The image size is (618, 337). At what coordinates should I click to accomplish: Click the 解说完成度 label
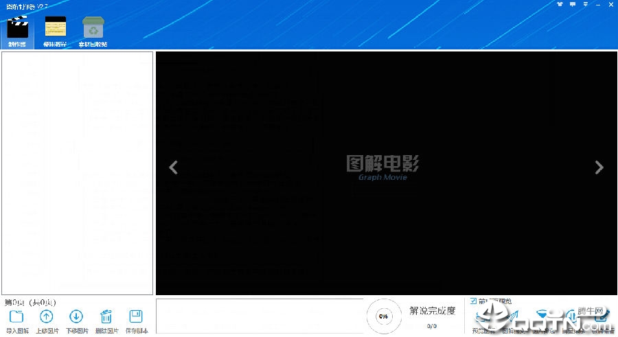(x=432, y=311)
